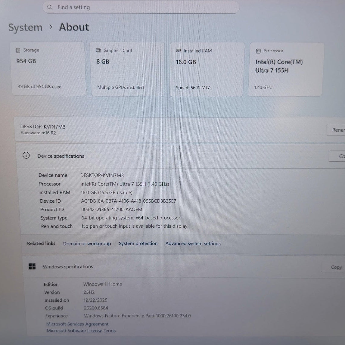Type in the Find a setting box

coord(145,7)
